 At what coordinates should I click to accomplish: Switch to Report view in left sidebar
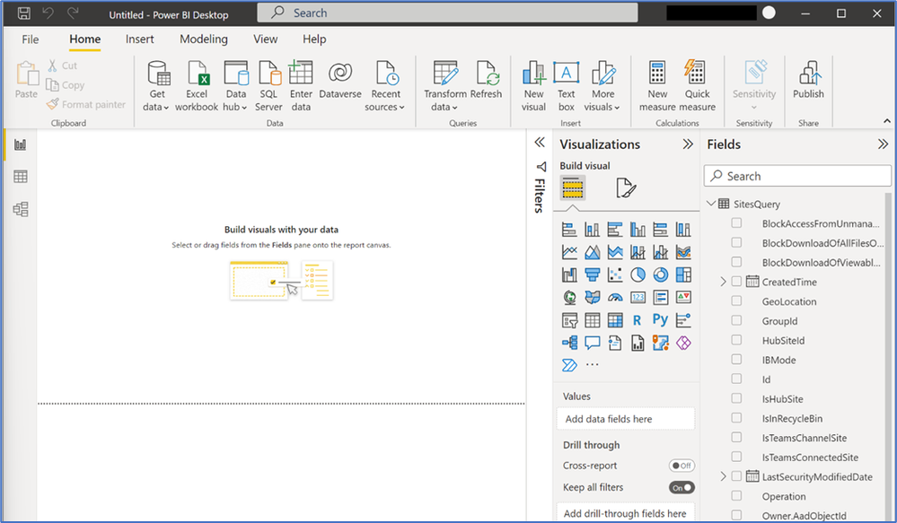pos(21,144)
